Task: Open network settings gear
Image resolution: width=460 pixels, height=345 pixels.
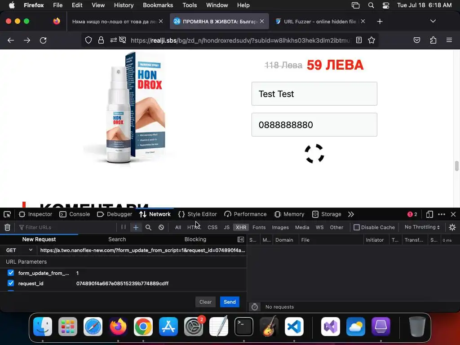Action: [x=452, y=227]
